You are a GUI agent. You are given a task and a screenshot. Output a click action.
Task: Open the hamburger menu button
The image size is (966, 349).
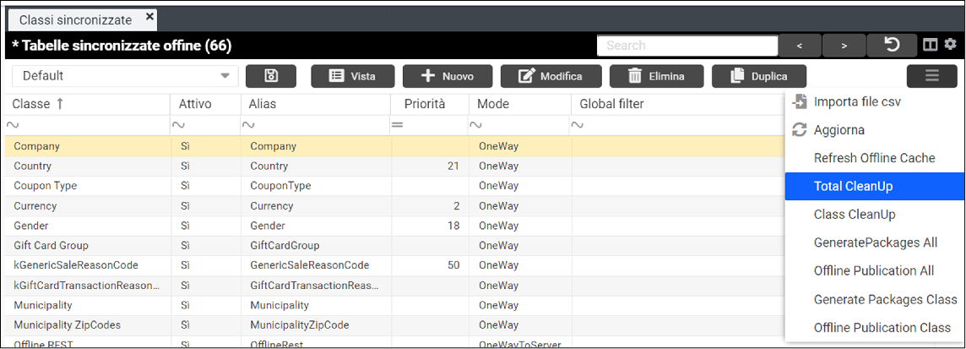click(931, 76)
